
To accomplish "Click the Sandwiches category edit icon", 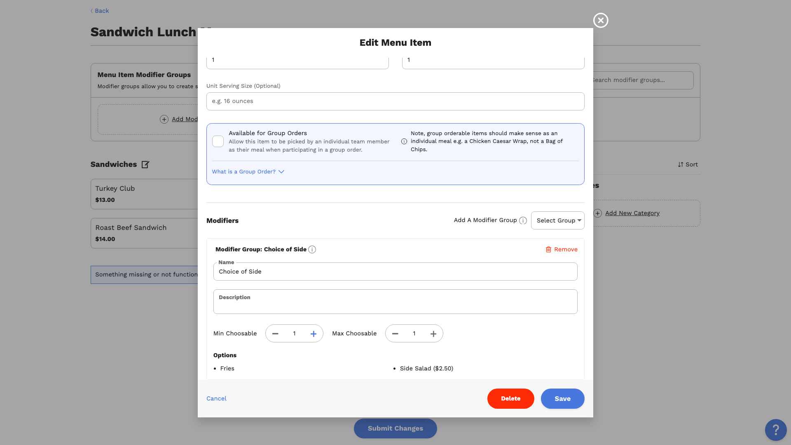I will [x=145, y=164].
